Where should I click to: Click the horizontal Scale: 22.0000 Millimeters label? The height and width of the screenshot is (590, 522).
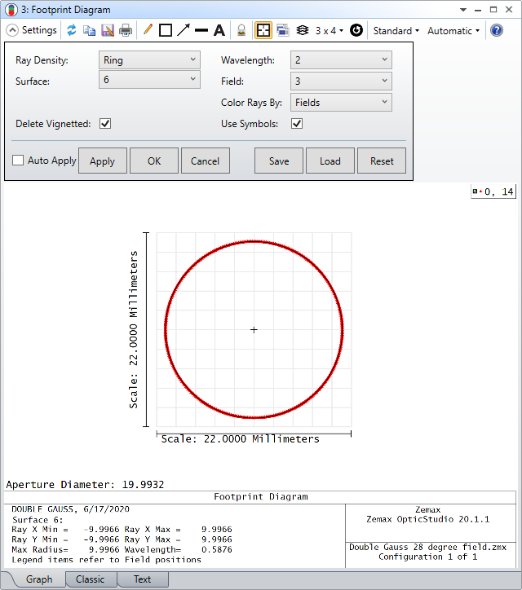tap(240, 438)
